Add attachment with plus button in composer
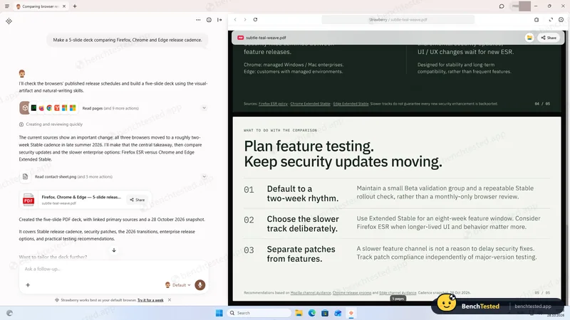The height and width of the screenshot is (320, 570). pos(28,285)
